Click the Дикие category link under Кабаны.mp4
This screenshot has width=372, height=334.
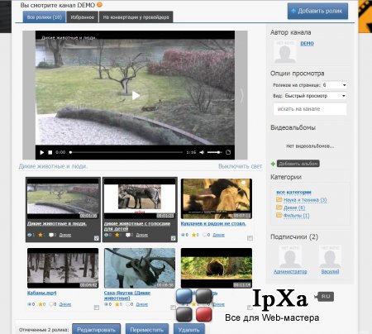pyautogui.click(x=65, y=304)
